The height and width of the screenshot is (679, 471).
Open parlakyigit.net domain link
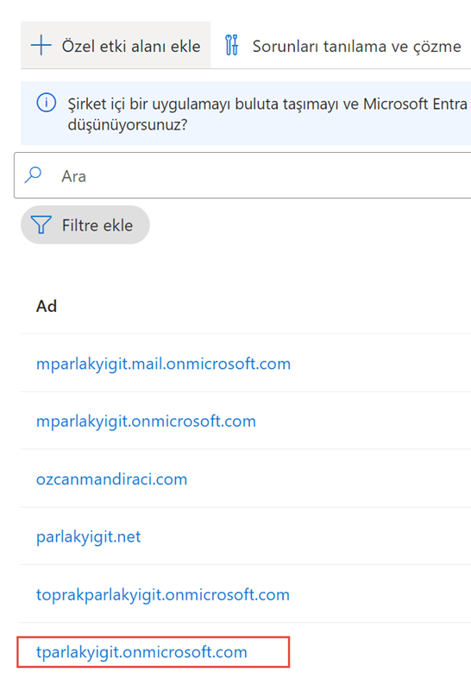[x=89, y=537]
